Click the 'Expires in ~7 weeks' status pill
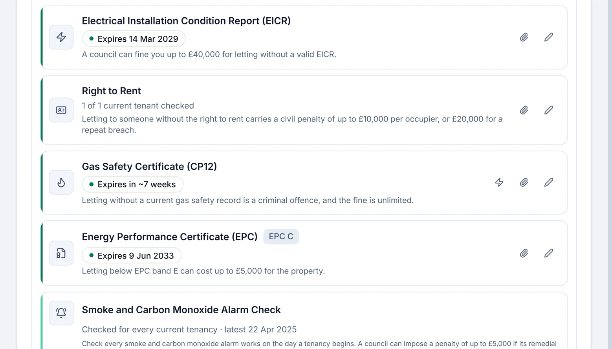The height and width of the screenshot is (349, 612). pyautogui.click(x=133, y=184)
